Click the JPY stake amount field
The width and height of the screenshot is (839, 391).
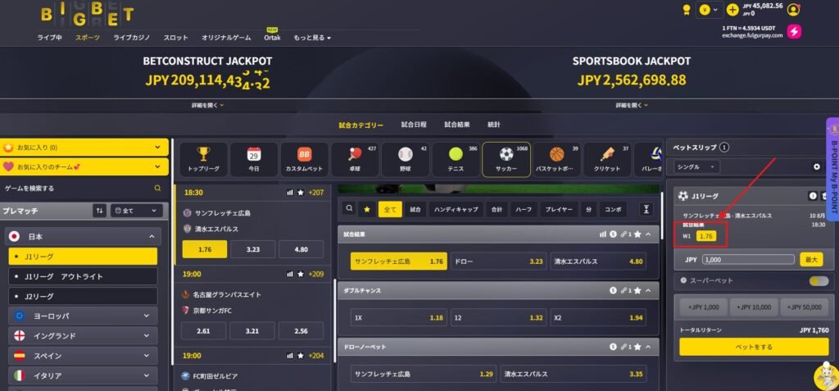(748, 259)
